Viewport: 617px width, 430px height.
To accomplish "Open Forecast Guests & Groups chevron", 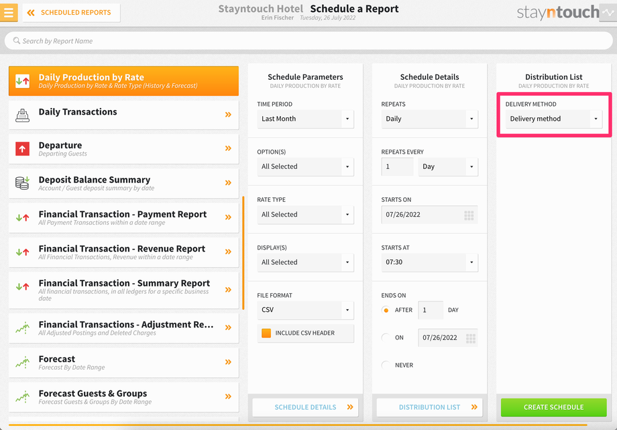I will (228, 396).
